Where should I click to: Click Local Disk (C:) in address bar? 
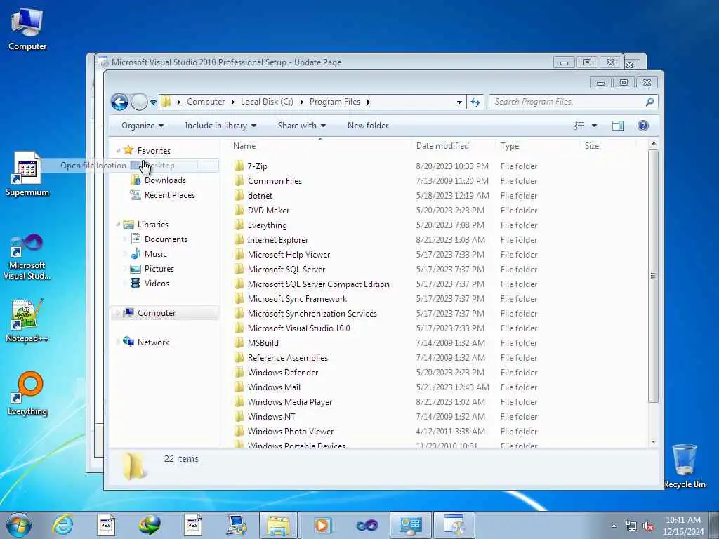[x=267, y=102]
